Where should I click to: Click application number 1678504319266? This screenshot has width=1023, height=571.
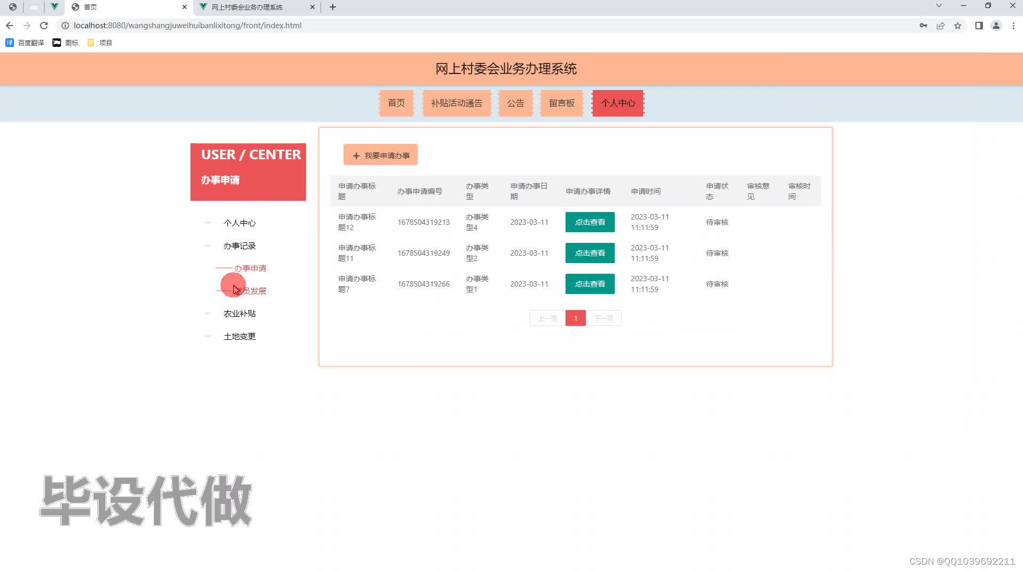point(424,284)
